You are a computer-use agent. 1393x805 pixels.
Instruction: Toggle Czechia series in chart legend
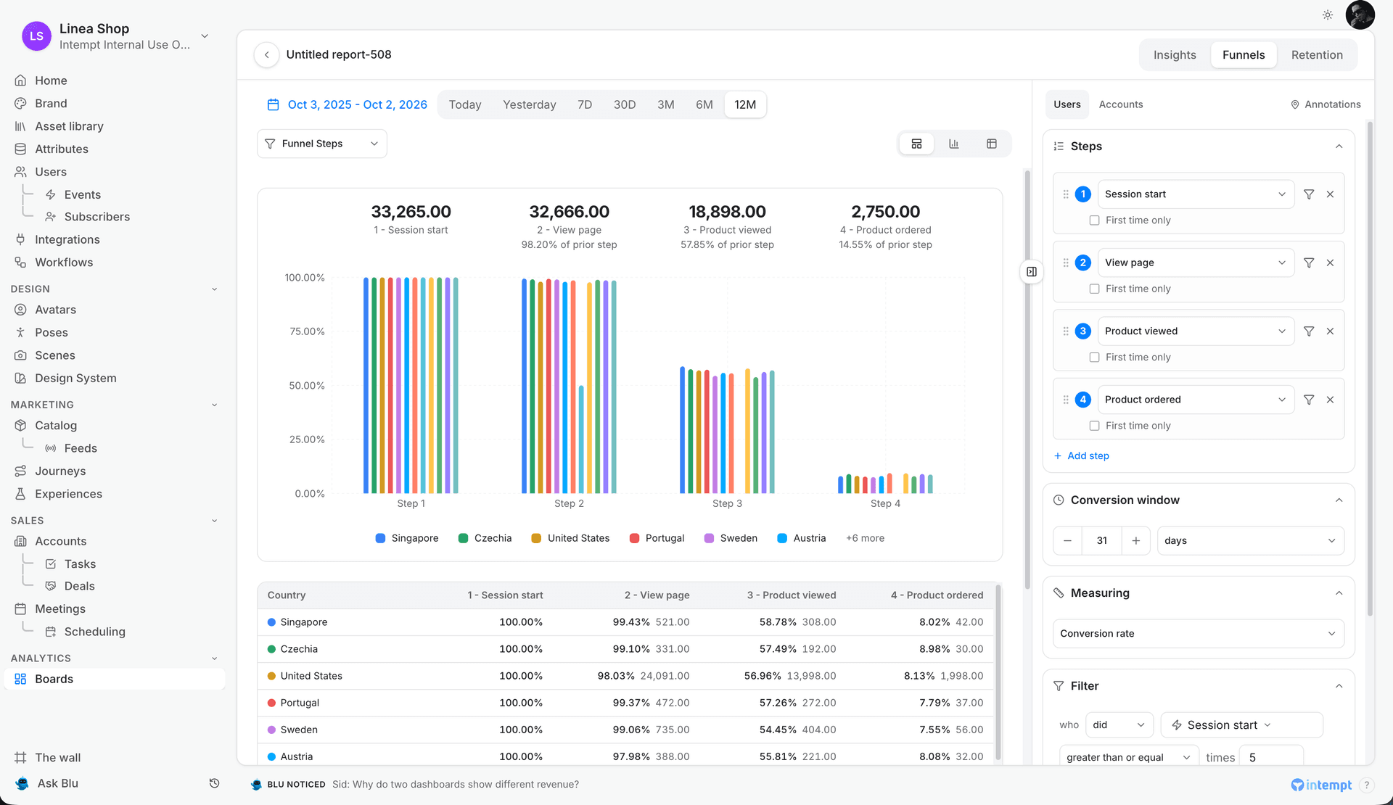tap(485, 538)
